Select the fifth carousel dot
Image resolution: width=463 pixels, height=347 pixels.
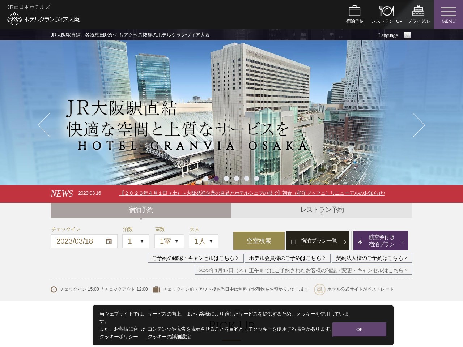tap(246, 178)
